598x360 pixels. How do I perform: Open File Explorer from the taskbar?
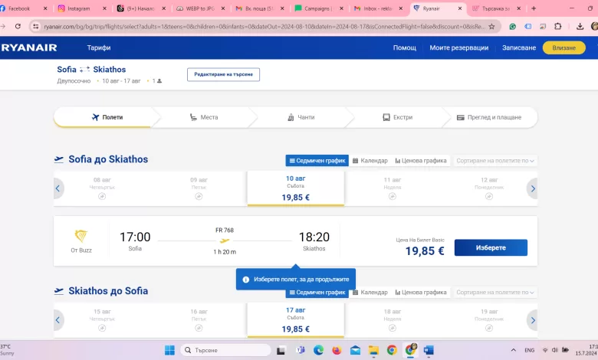[373, 350]
